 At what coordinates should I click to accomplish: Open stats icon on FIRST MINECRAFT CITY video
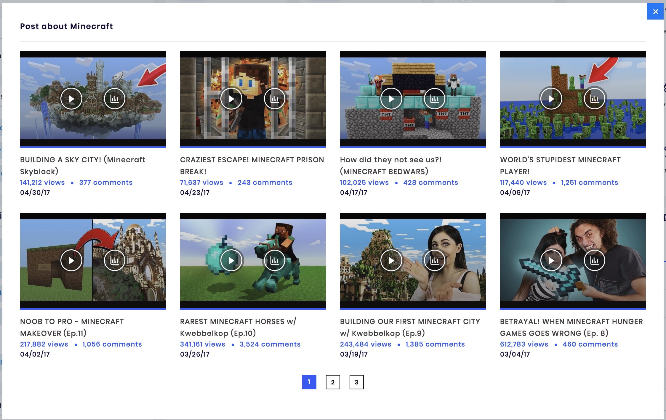pos(435,260)
